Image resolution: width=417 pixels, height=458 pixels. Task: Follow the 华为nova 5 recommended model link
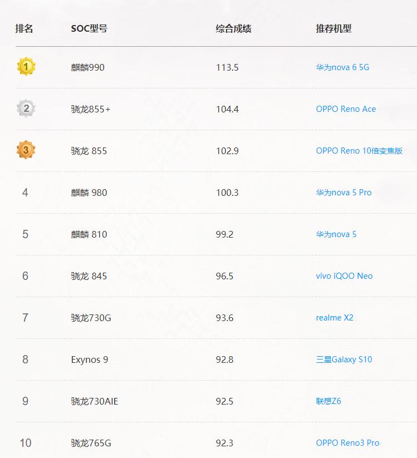point(336,234)
